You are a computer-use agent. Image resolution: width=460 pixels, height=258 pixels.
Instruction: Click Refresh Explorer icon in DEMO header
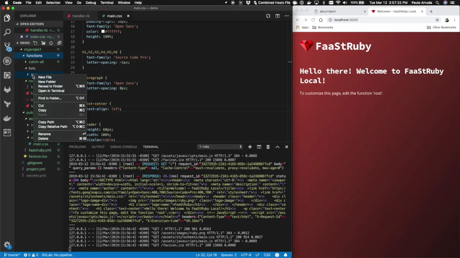click(x=51, y=43)
